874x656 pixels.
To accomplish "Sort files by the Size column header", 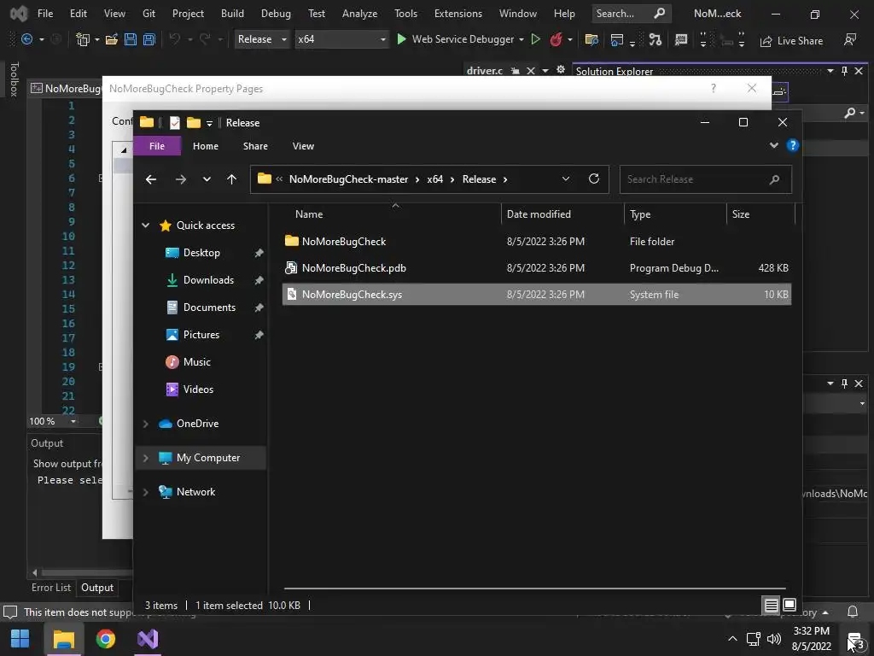I will click(x=760, y=214).
